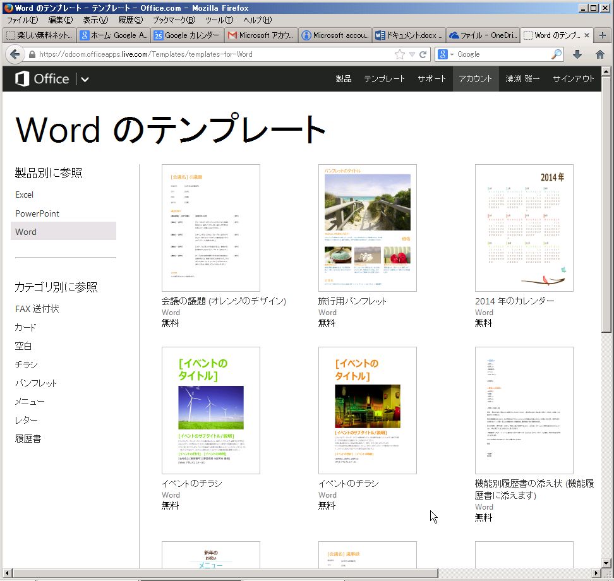Open the ツール(T) menu

219,20
